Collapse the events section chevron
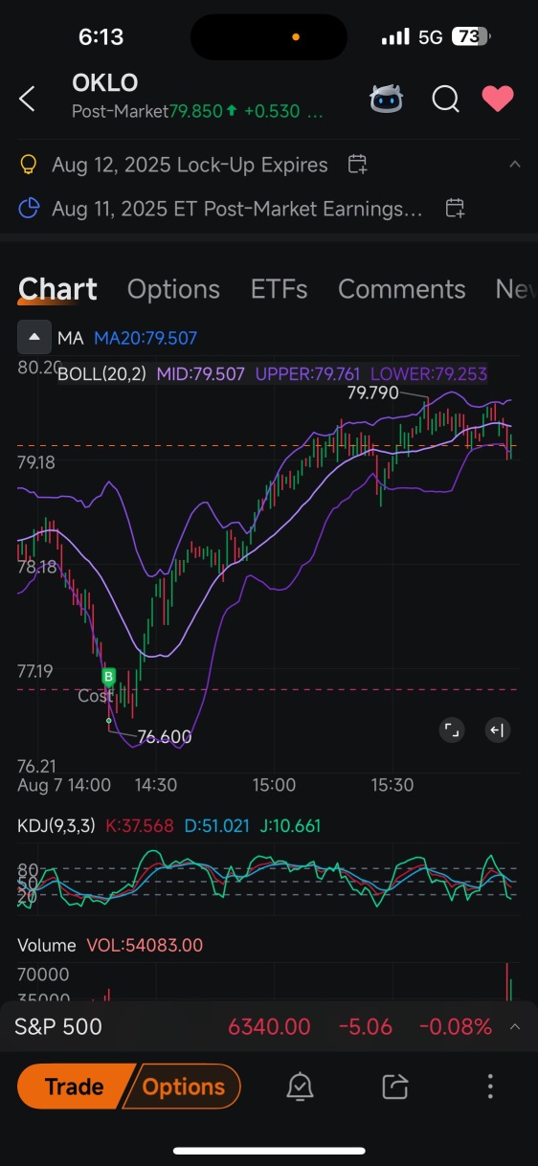Screen dimensions: 538x1166 click(514, 165)
